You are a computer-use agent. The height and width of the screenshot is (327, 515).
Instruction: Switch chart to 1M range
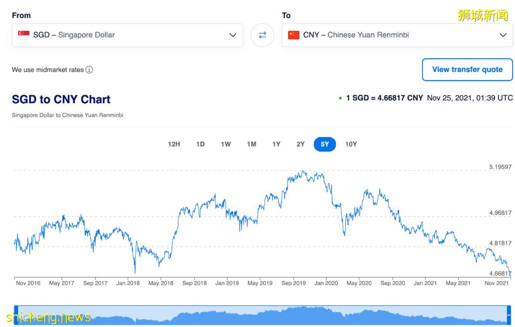pyautogui.click(x=251, y=144)
